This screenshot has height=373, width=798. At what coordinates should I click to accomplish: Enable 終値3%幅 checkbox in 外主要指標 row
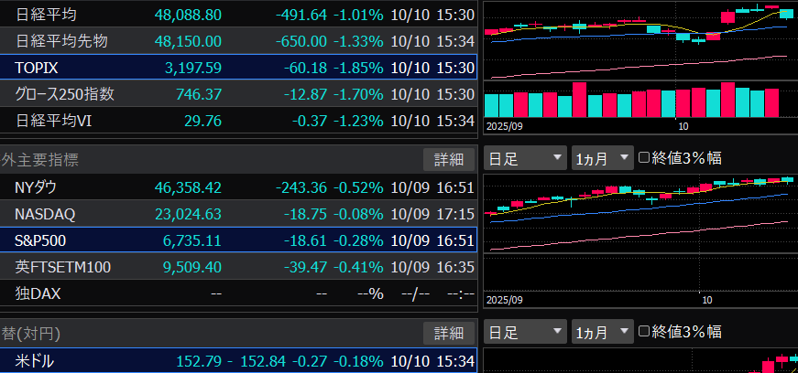tap(644, 157)
